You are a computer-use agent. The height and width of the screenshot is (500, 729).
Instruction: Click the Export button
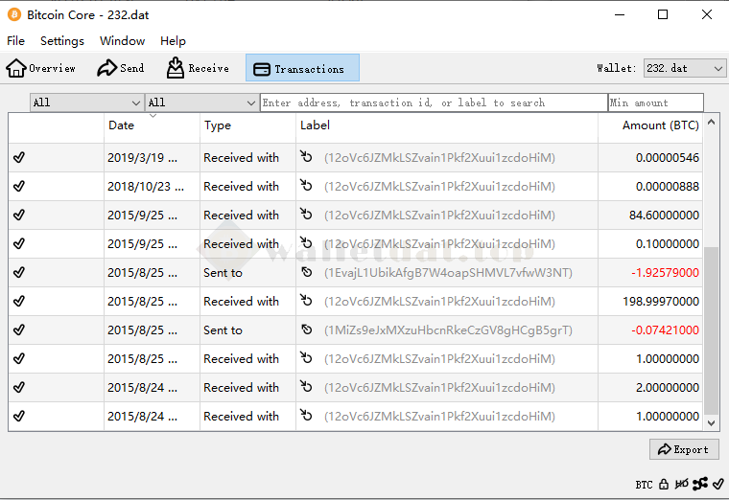684,449
